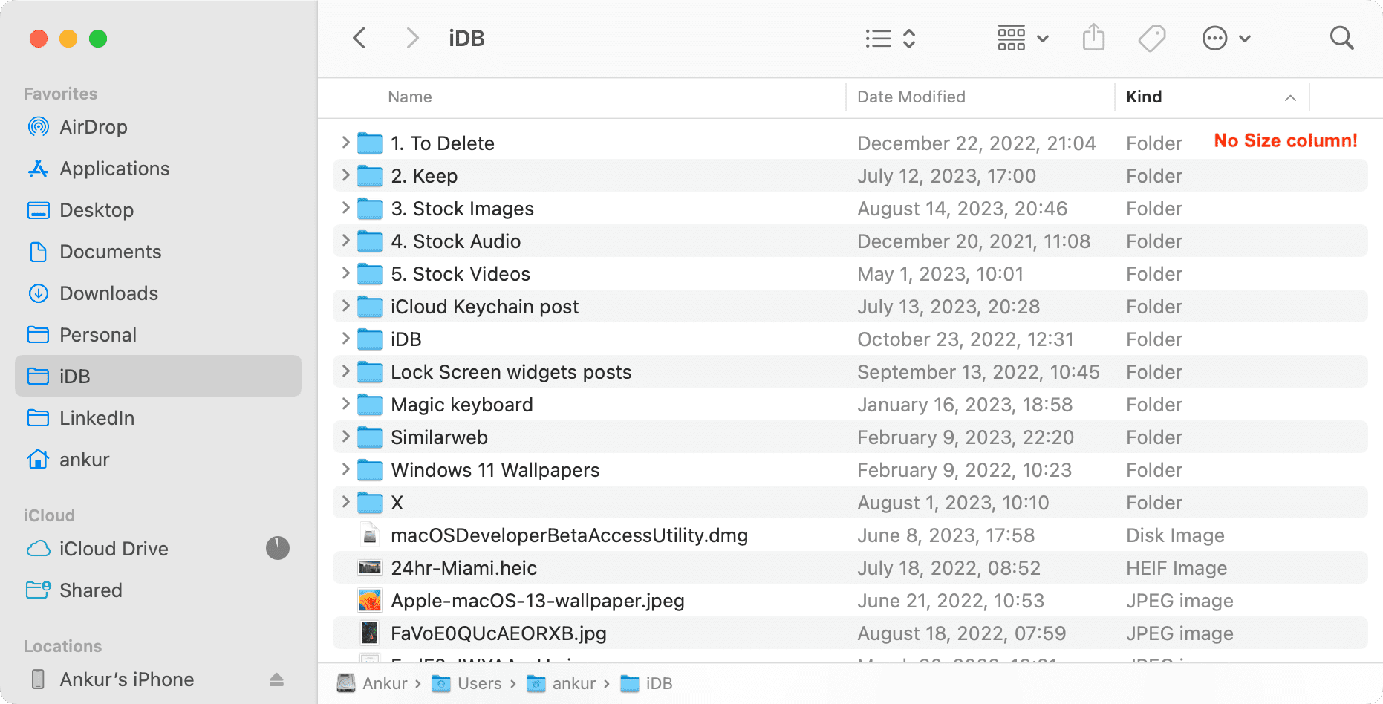This screenshot has width=1383, height=704.
Task: Navigate back with the left arrow
Action: tap(359, 37)
